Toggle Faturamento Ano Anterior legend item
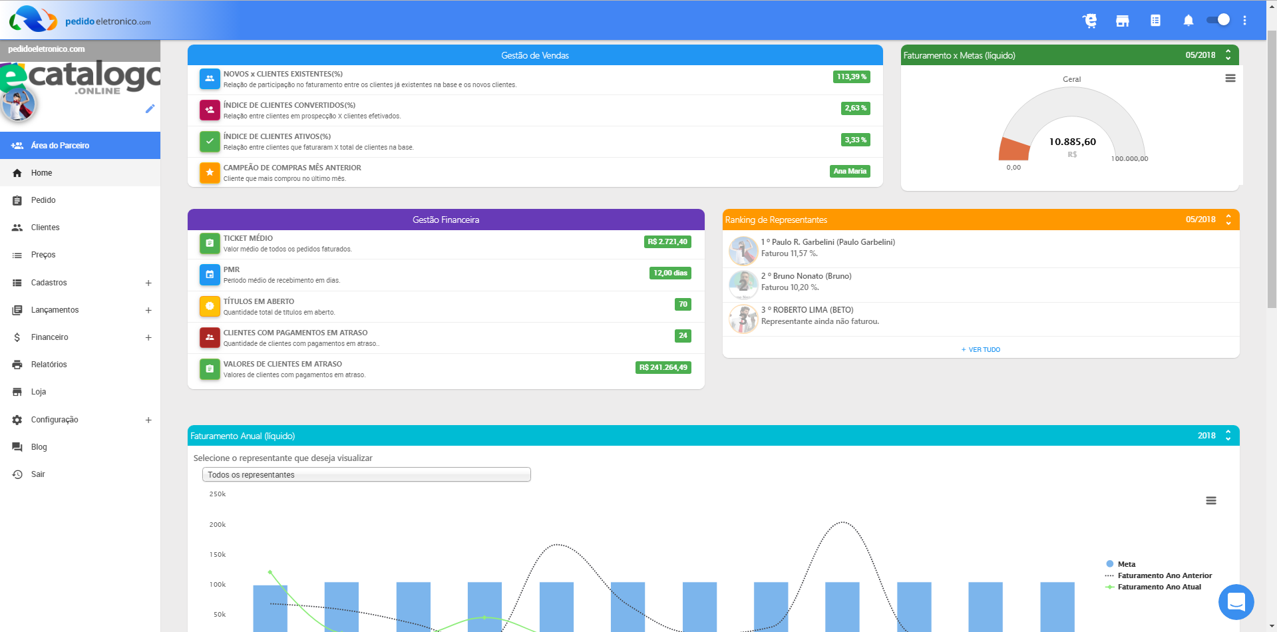 tap(1159, 575)
